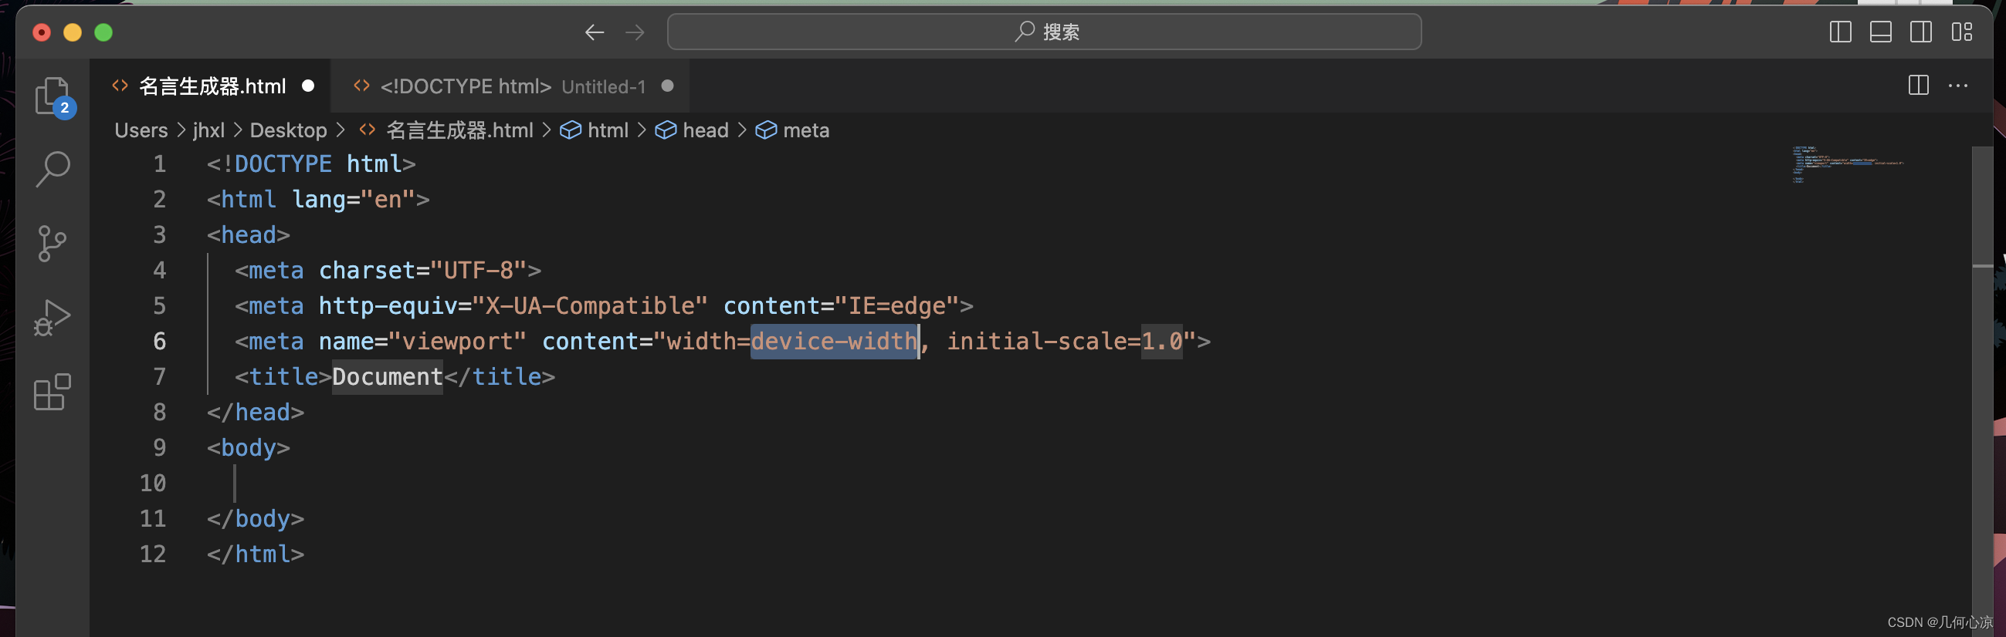This screenshot has width=2006, height=637.
Task: Click the HTML file icon on Untitled-1 tab
Action: (x=361, y=86)
